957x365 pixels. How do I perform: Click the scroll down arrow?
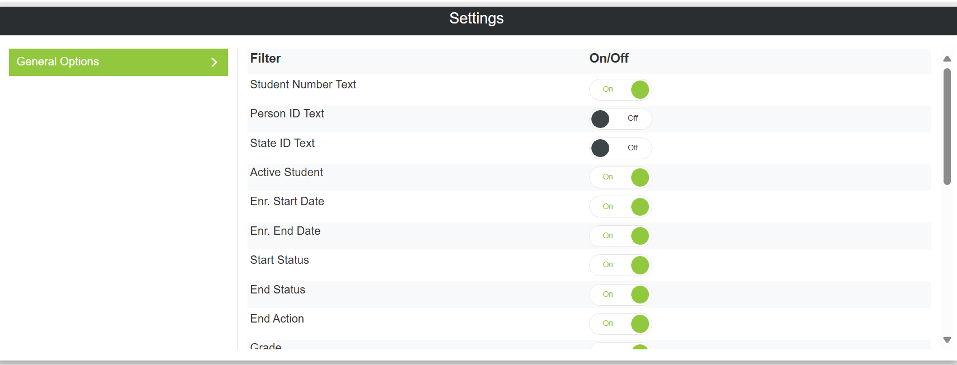coord(947,340)
